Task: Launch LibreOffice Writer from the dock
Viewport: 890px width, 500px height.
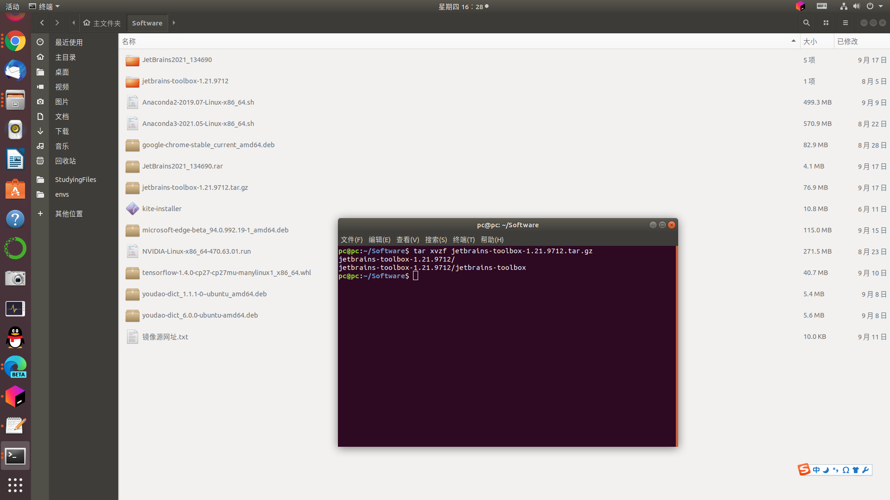Action: click(x=15, y=159)
